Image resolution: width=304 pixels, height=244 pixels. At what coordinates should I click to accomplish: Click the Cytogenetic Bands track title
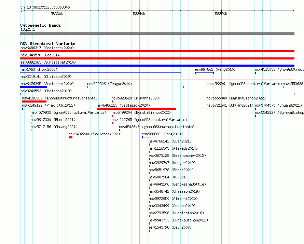(x=41, y=25)
